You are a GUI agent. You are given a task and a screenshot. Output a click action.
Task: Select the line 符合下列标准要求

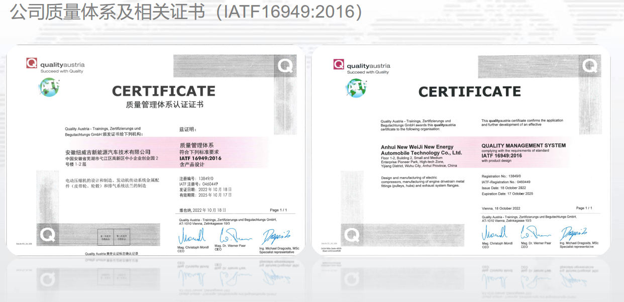tap(199, 152)
